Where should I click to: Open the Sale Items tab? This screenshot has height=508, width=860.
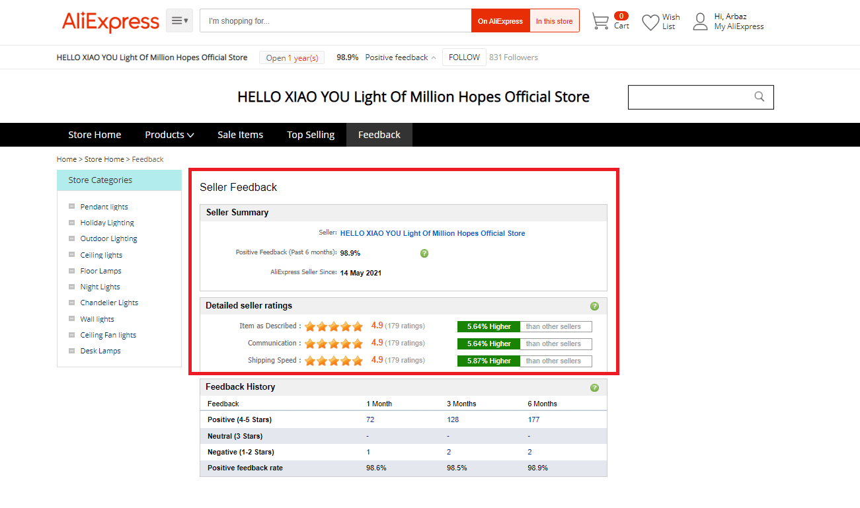coord(240,135)
